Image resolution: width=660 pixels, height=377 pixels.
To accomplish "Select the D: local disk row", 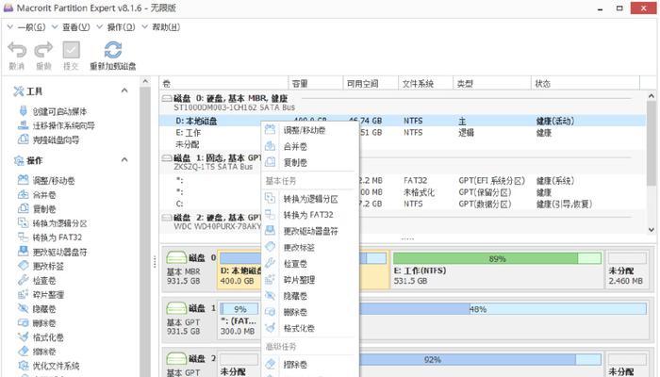I will 403,121.
